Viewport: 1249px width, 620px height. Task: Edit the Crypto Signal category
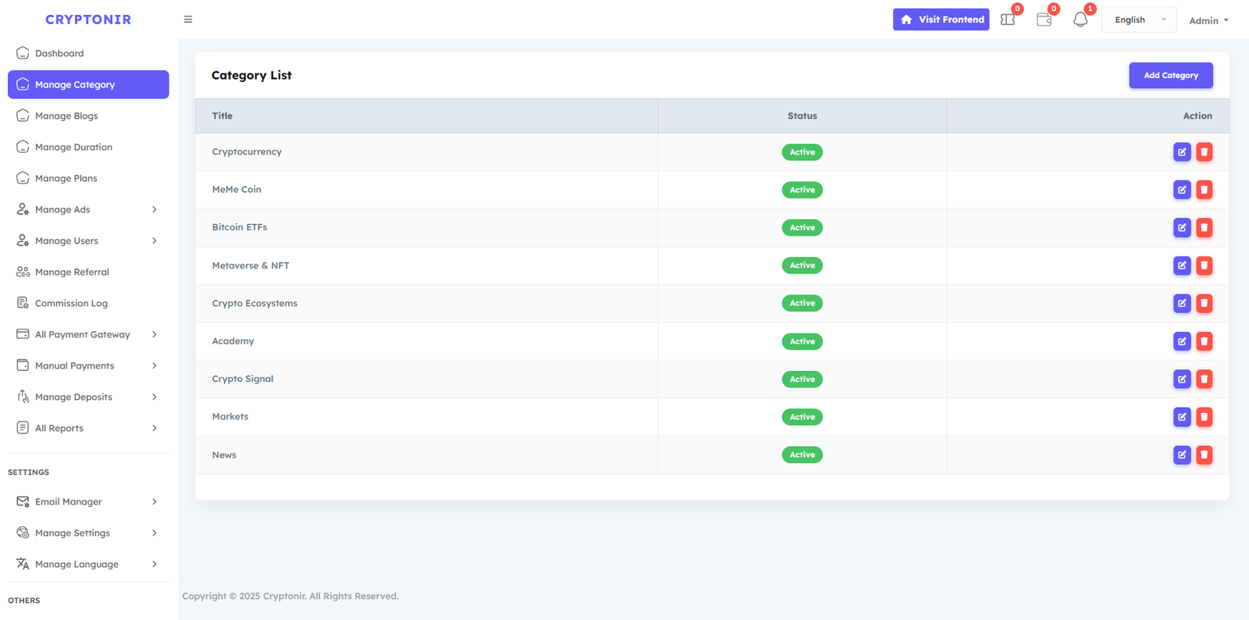click(x=1182, y=379)
